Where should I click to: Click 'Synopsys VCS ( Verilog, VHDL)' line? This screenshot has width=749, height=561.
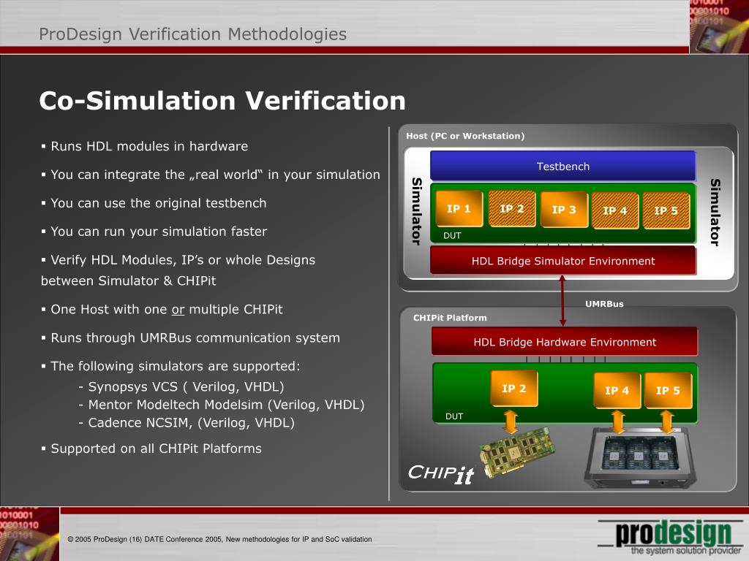[x=181, y=387]
